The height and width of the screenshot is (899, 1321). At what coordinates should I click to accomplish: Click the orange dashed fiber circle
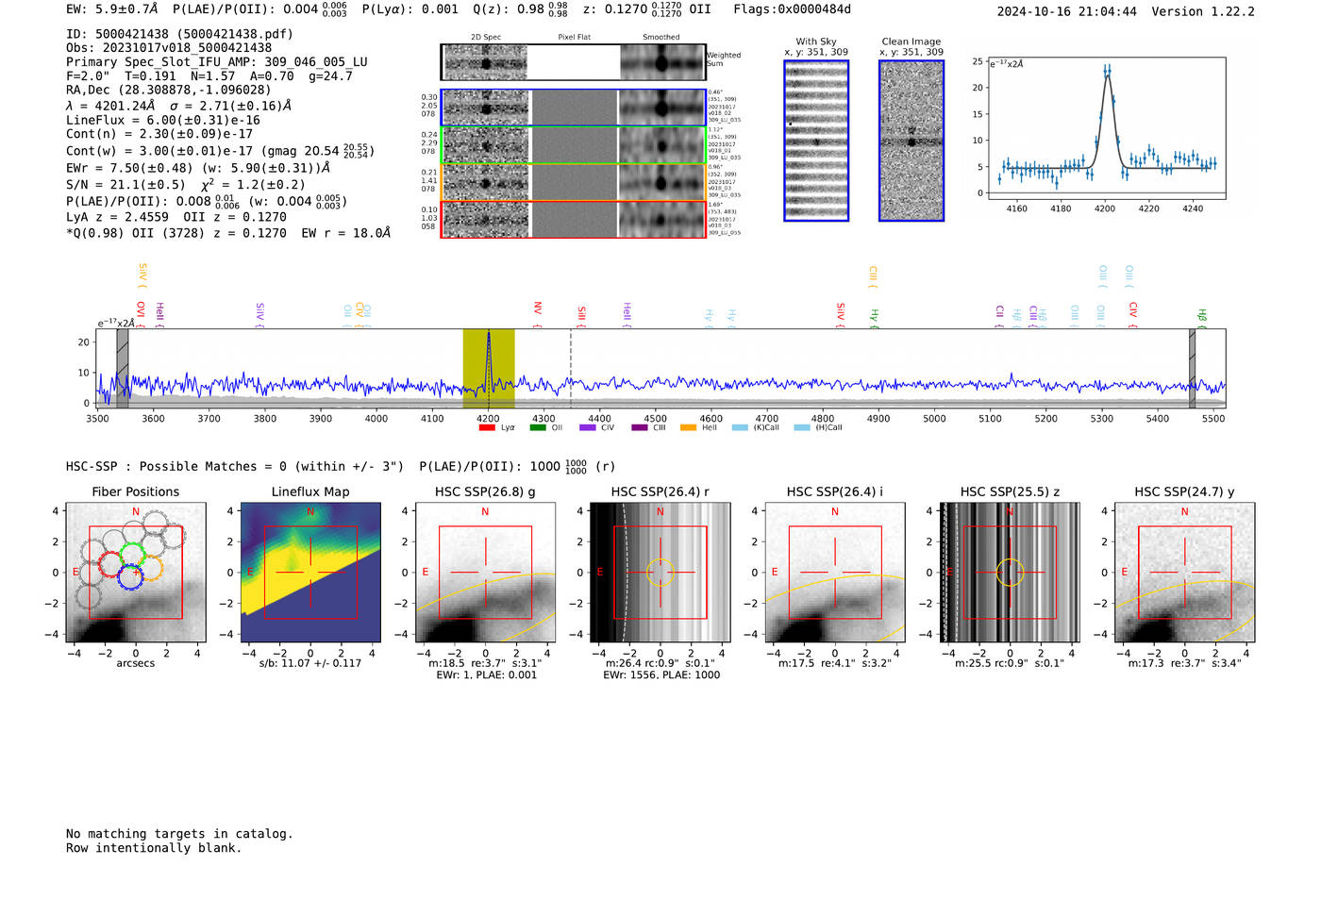pyautogui.click(x=150, y=567)
